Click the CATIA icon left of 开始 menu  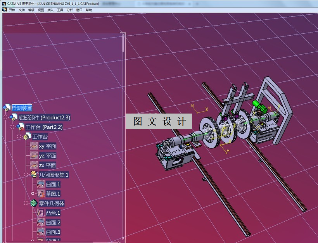pyautogui.click(x=4, y=10)
